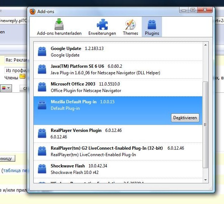Select RealPlayer(tm) G2 LiveConnect-Enabled Plug-In entry
Screen dimensions: 224x204
point(118,151)
